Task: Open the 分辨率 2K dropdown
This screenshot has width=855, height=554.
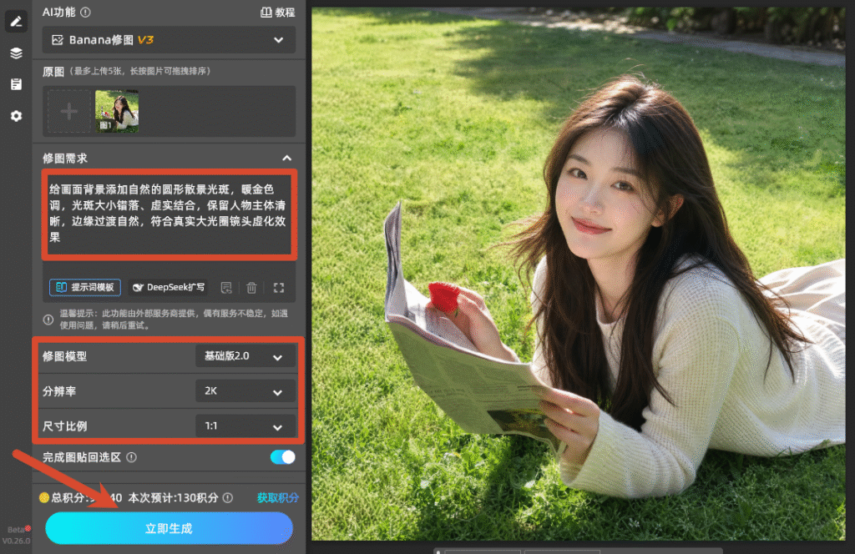Action: pyautogui.click(x=246, y=391)
